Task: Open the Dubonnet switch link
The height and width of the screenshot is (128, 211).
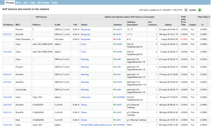Action: [x=86, y=97]
